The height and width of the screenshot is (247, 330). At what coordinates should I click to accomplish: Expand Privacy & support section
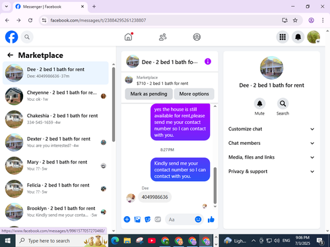pos(271,171)
